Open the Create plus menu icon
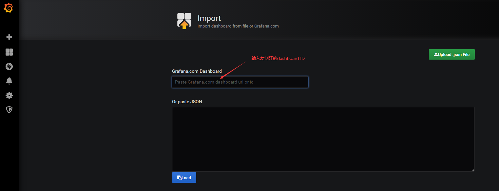This screenshot has height=191, width=499. point(9,37)
